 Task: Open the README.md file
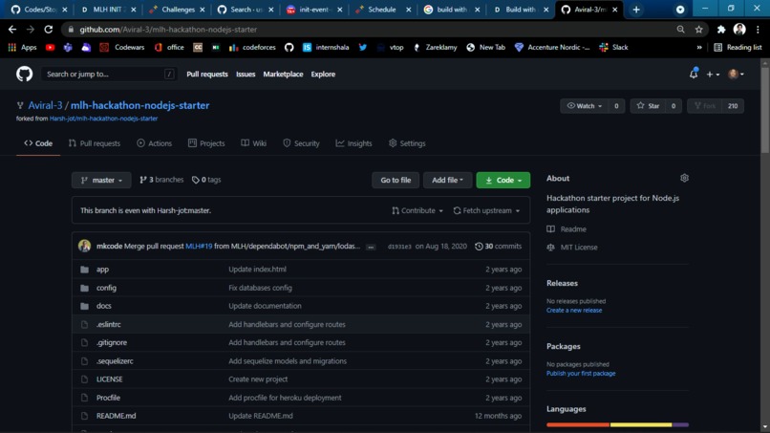[116, 416]
